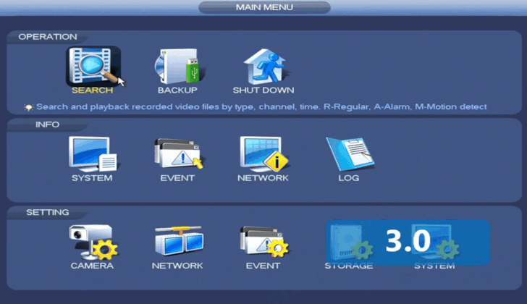Open the Network icon under Setting
The image size is (527, 304).
[x=177, y=242]
